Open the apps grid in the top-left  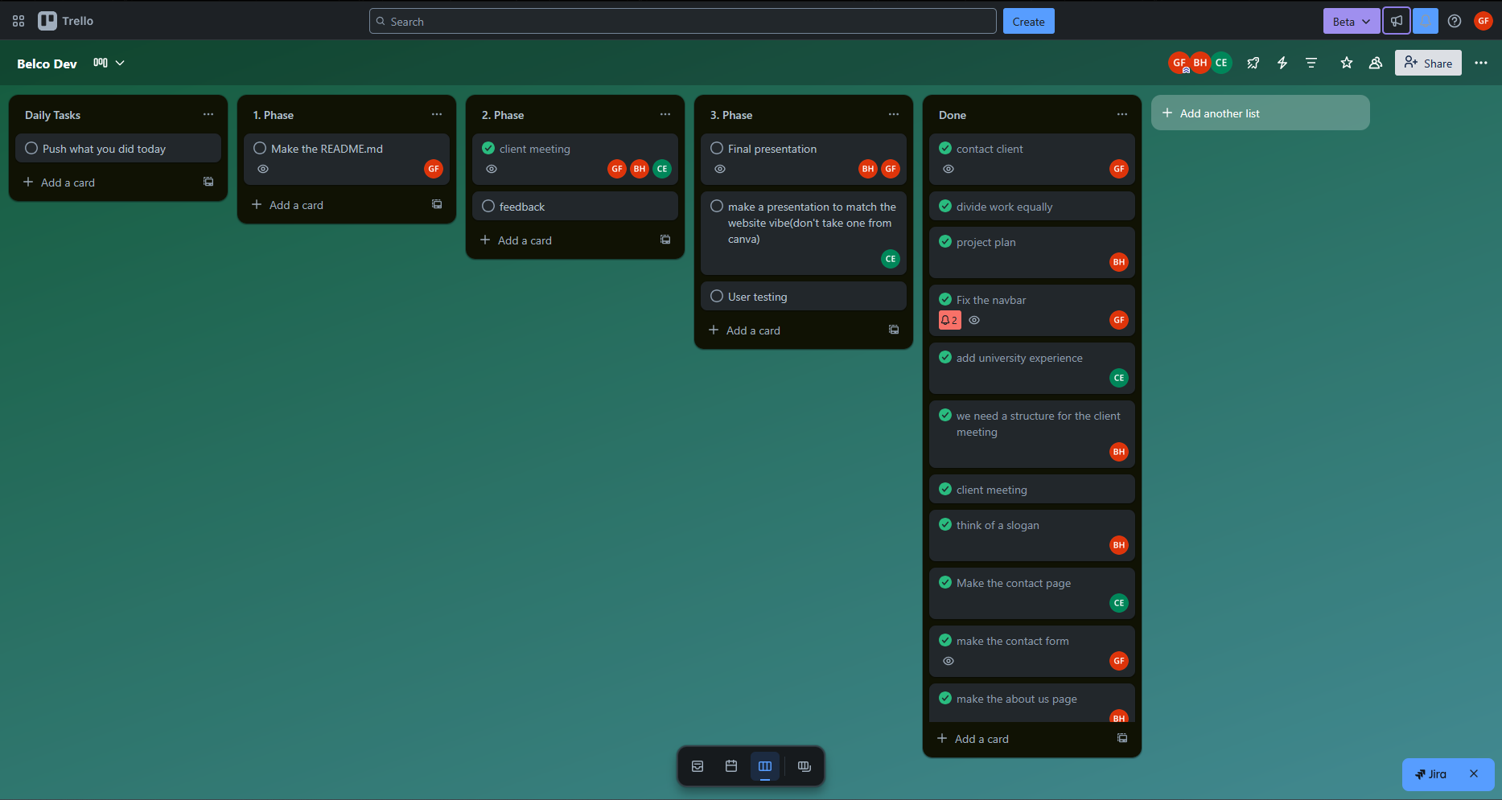tap(18, 21)
